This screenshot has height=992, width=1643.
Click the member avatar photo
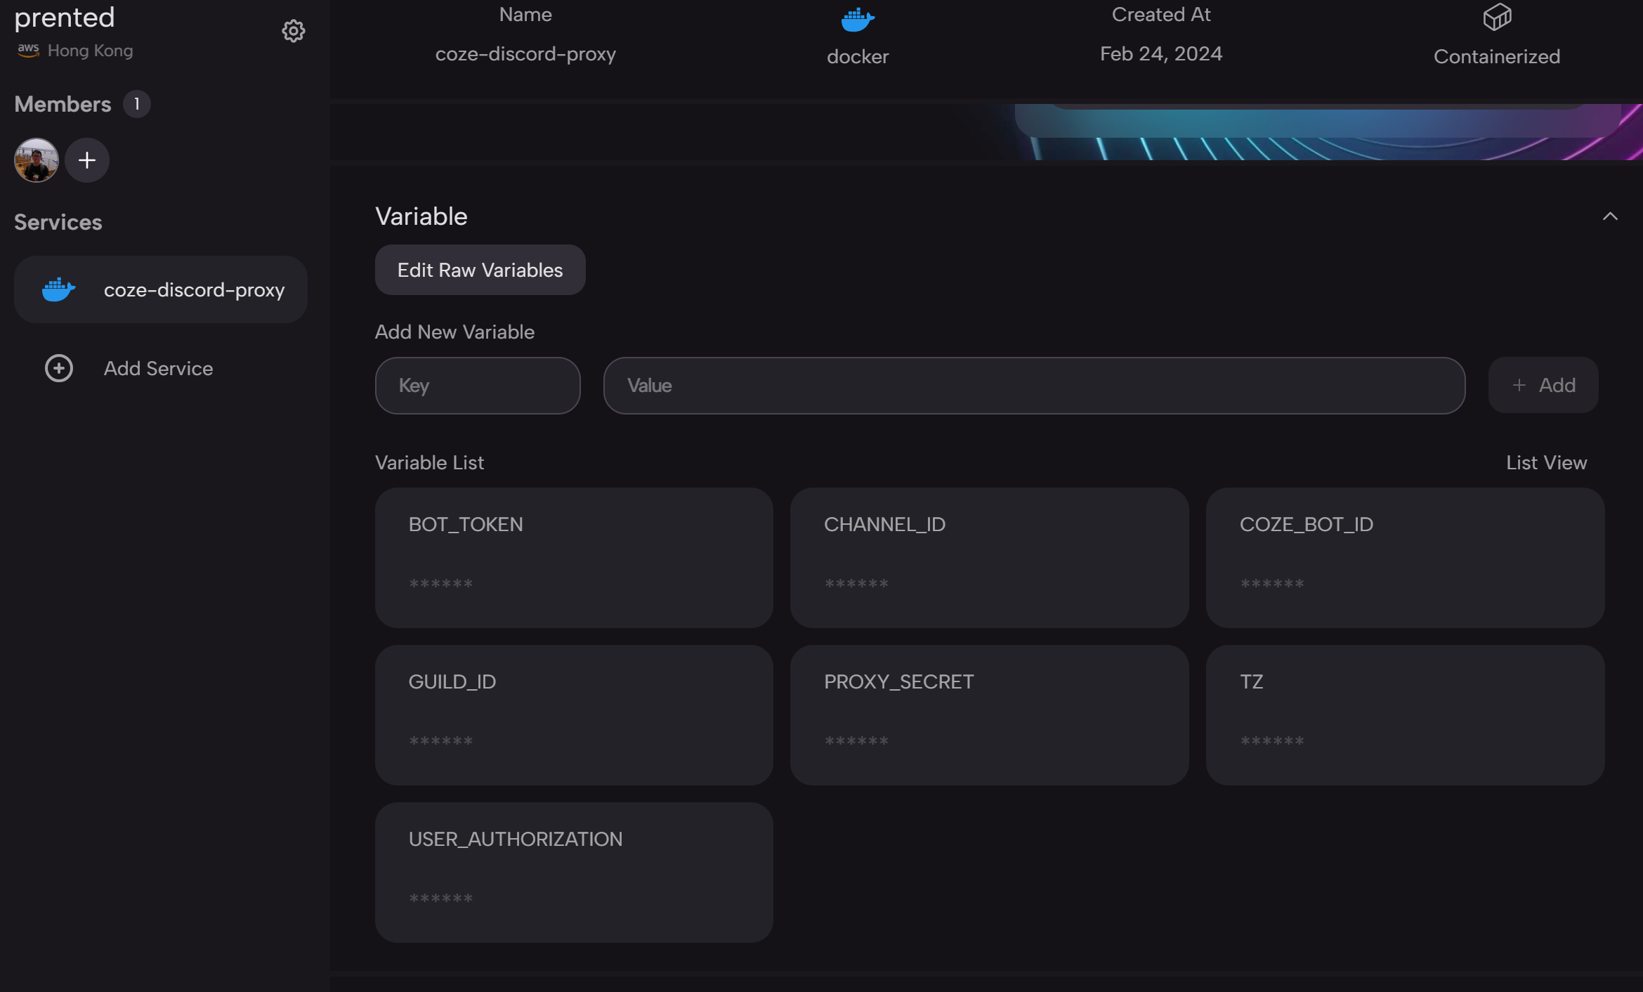(x=36, y=160)
